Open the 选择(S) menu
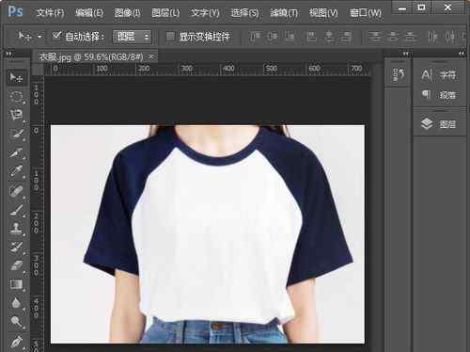 tap(244, 13)
